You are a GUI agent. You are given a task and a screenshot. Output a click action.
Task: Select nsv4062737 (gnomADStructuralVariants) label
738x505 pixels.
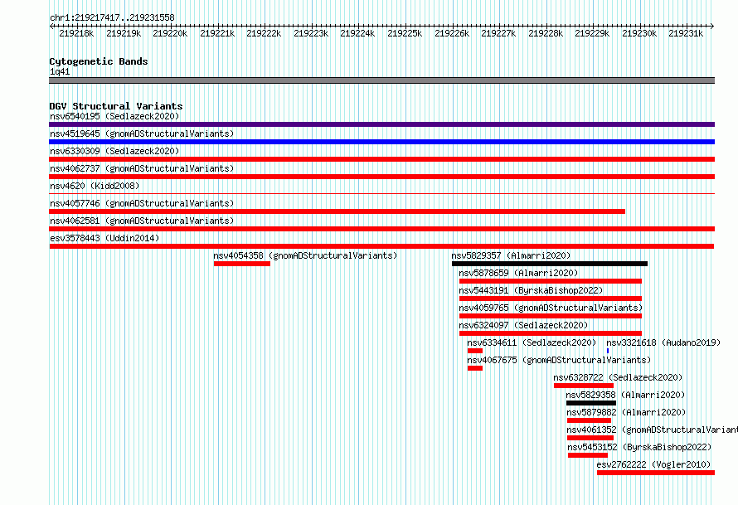click(142, 168)
